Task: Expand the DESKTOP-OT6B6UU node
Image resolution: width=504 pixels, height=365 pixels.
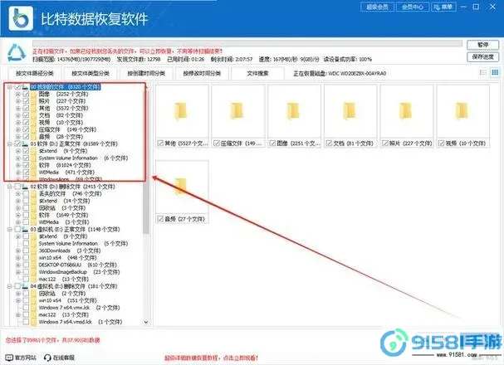Action: click(x=18, y=265)
